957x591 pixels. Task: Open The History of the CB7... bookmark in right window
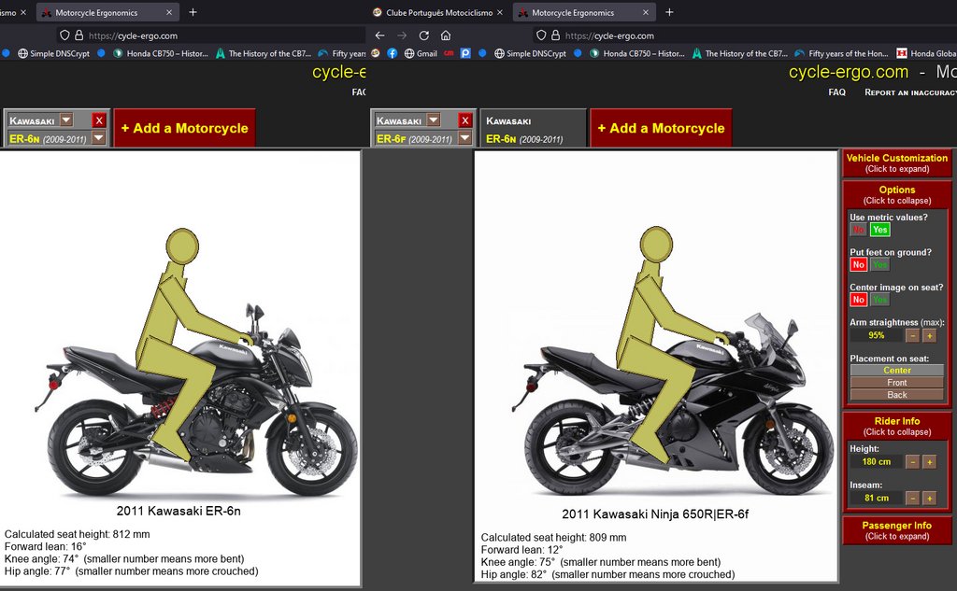click(740, 53)
